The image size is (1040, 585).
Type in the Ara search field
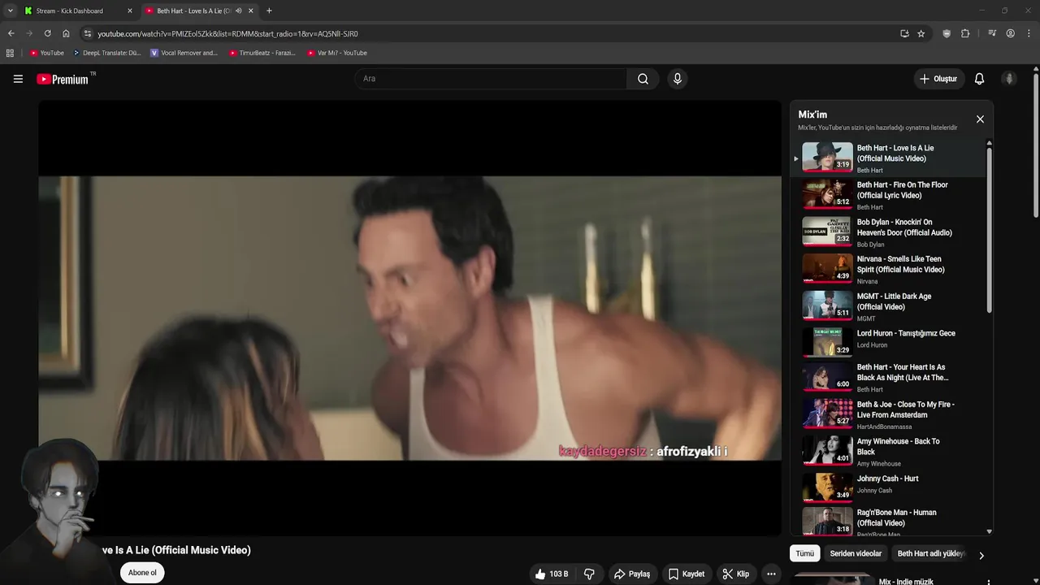point(490,79)
